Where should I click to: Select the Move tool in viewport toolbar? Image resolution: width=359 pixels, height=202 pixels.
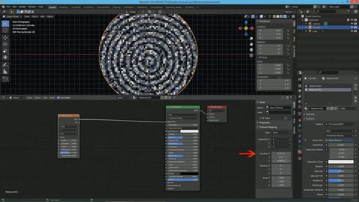[5, 38]
